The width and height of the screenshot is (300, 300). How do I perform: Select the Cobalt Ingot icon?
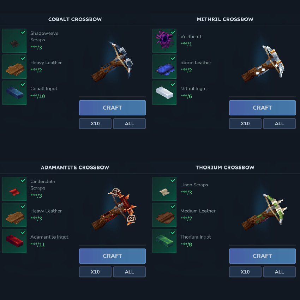(x=14, y=92)
